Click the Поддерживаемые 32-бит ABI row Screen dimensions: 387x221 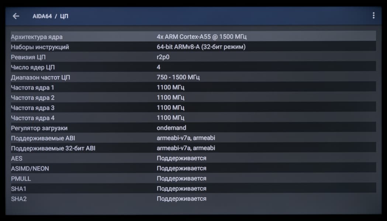(193, 148)
